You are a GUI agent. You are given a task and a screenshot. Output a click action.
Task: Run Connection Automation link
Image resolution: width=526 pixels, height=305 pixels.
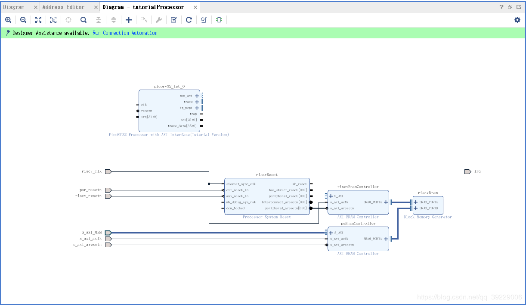(125, 33)
